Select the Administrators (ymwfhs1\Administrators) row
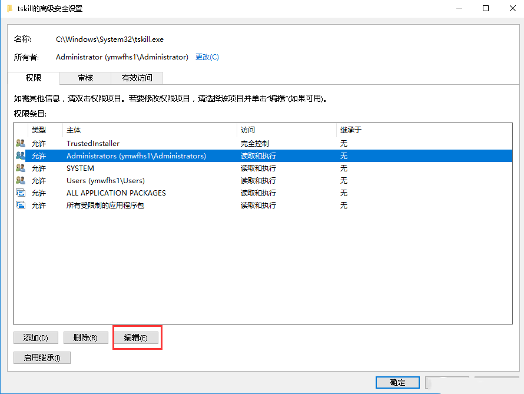The width and height of the screenshot is (524, 394). point(263,155)
